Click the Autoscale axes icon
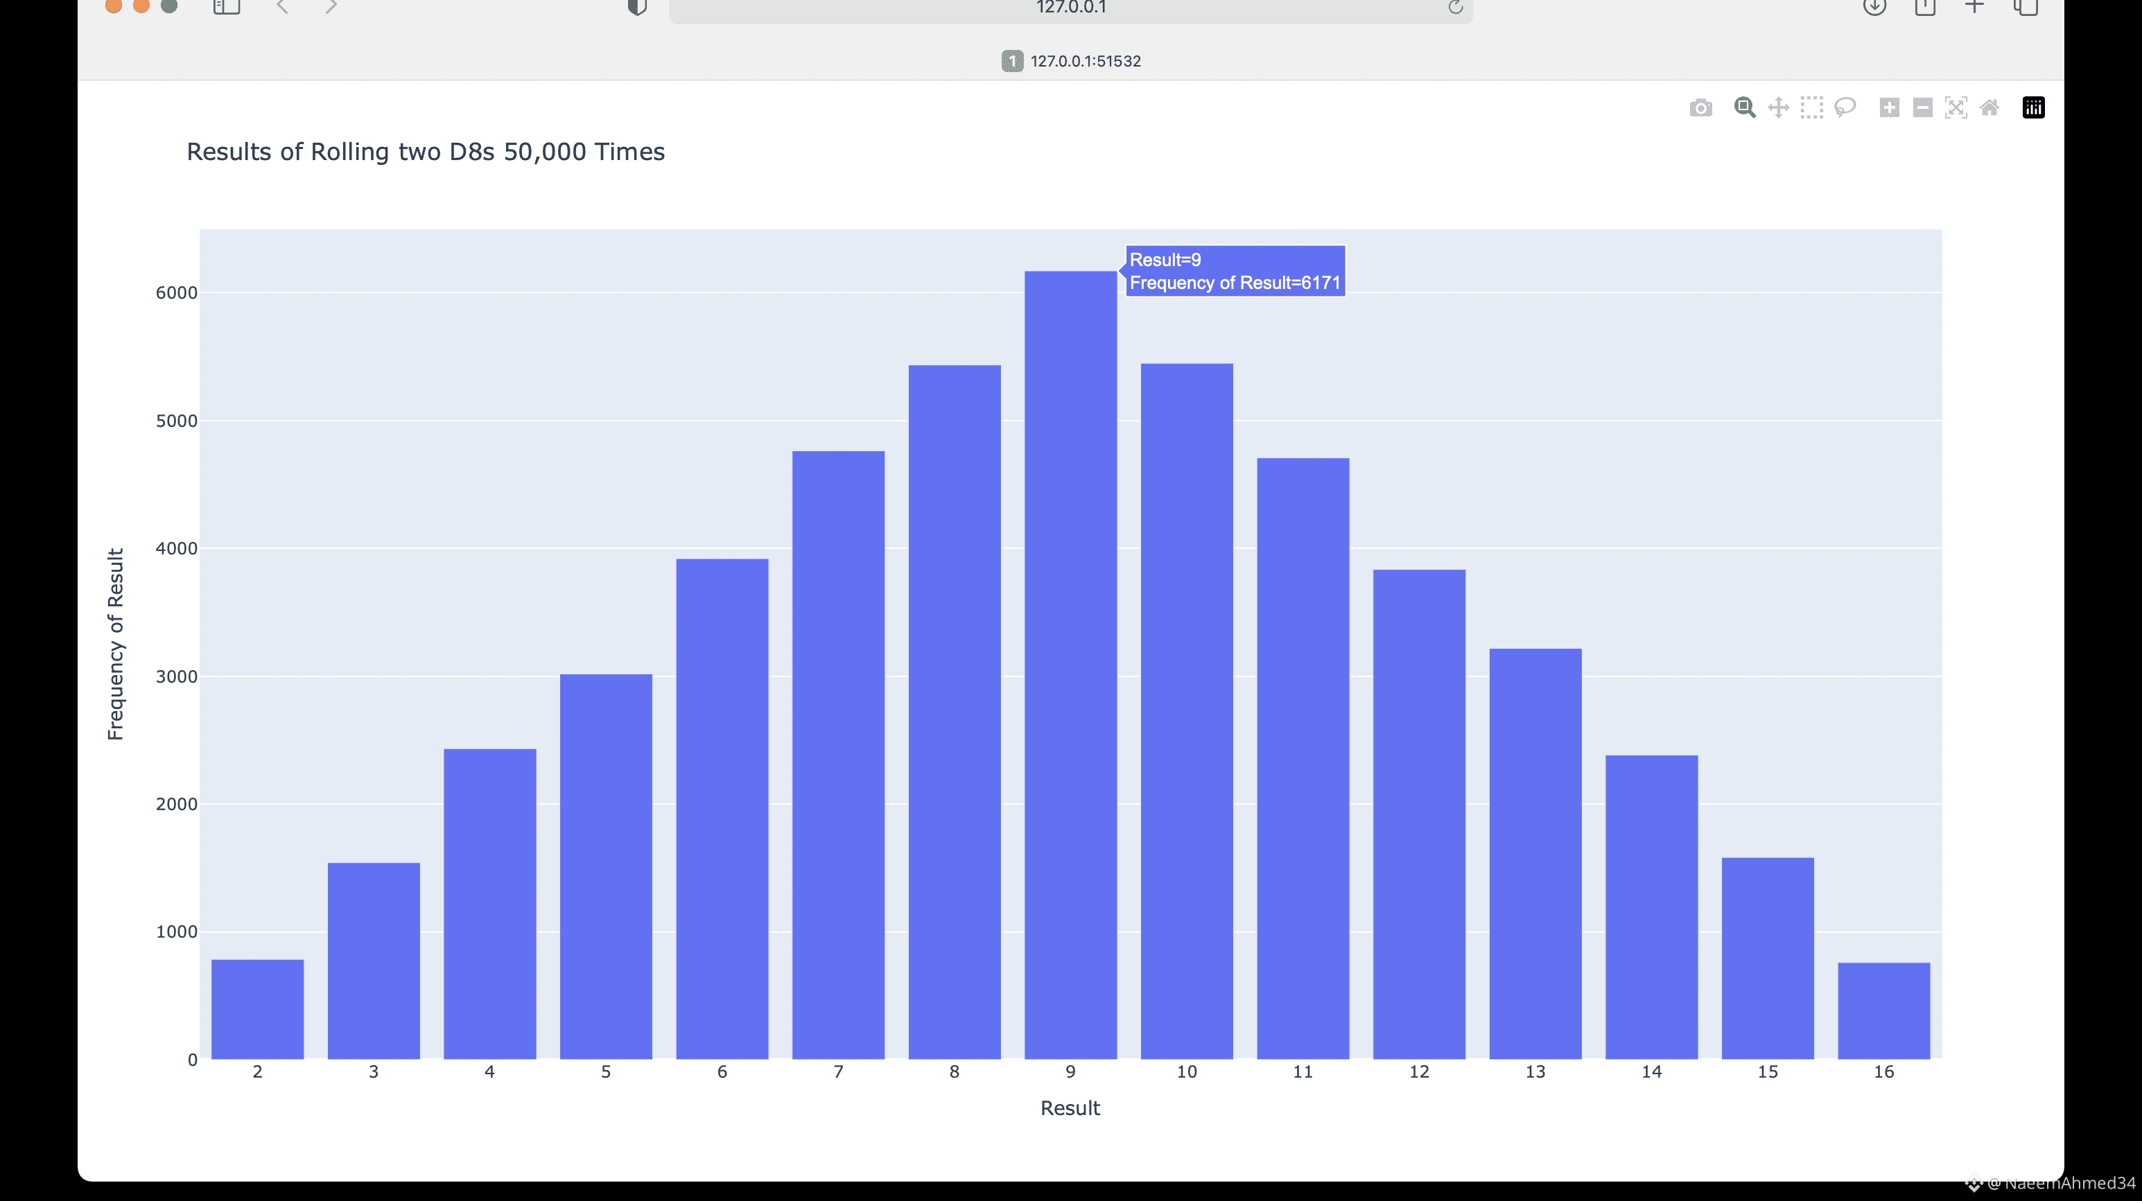This screenshot has width=2142, height=1201. [x=1956, y=108]
